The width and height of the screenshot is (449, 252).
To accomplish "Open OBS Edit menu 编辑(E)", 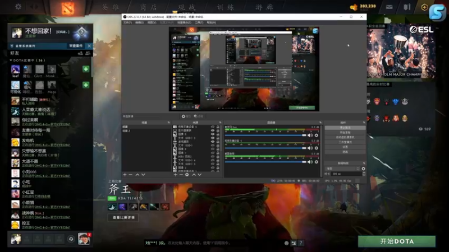I will pyautogui.click(x=139, y=22).
